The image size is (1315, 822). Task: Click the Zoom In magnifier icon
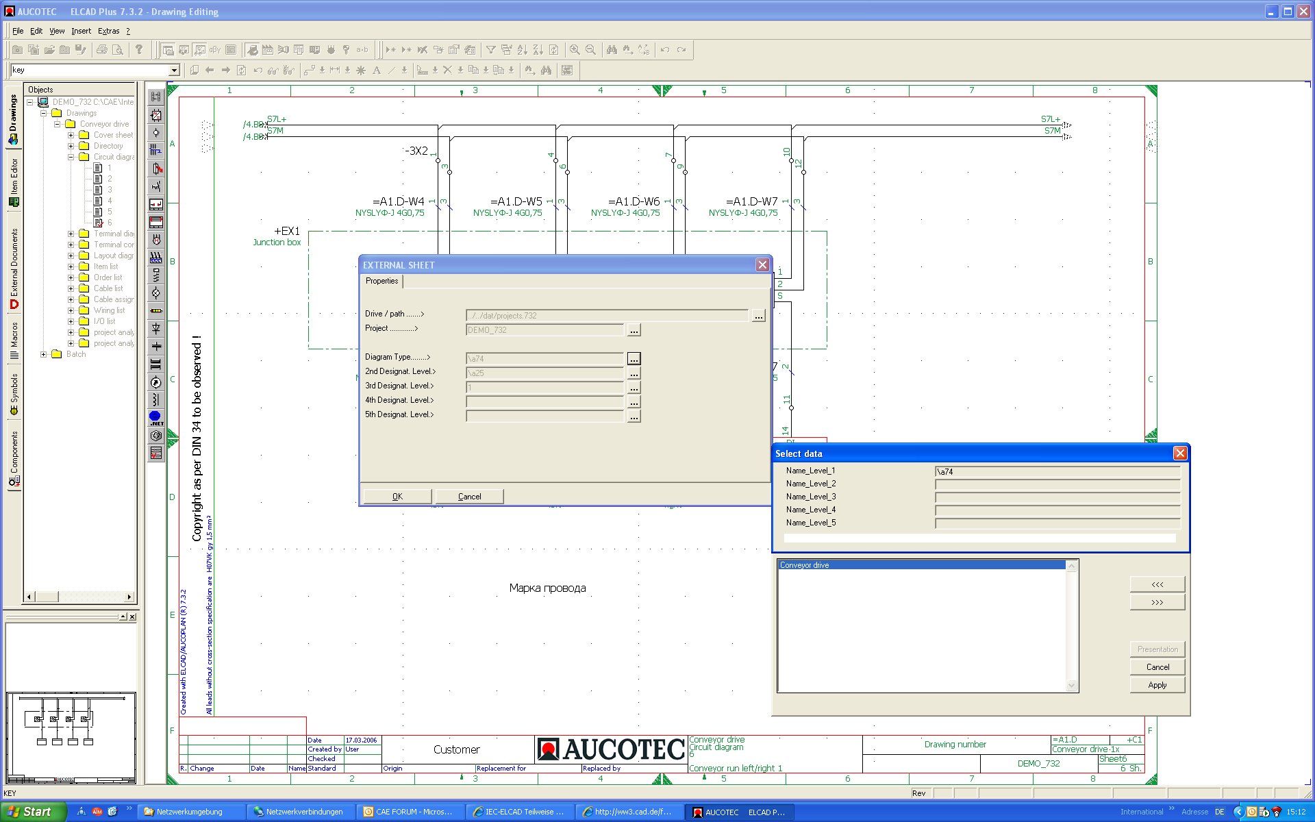click(x=575, y=49)
